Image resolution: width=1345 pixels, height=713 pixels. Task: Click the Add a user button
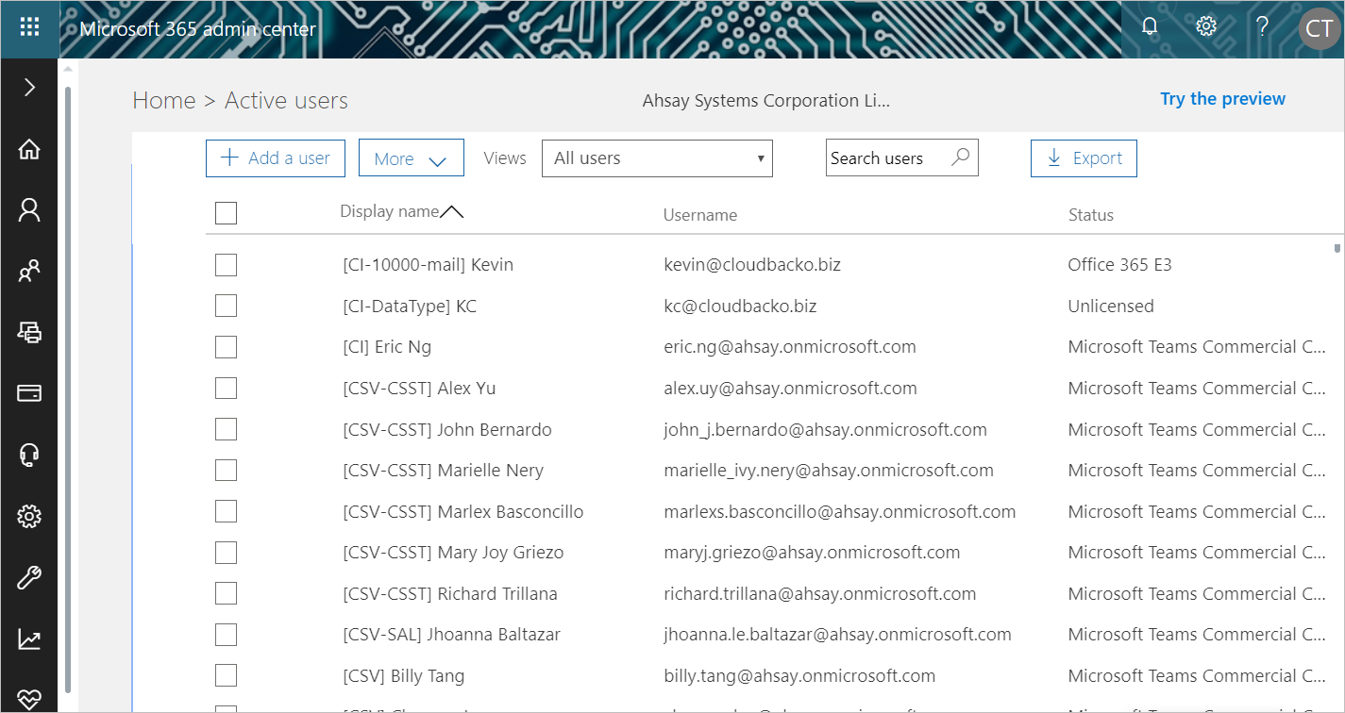(x=276, y=158)
